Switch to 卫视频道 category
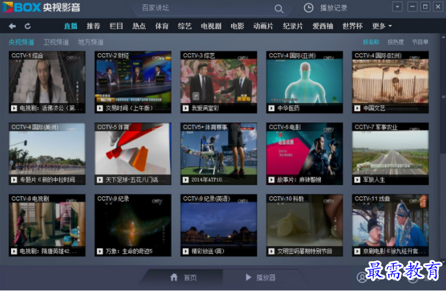The width and height of the screenshot is (446, 291). click(x=56, y=42)
